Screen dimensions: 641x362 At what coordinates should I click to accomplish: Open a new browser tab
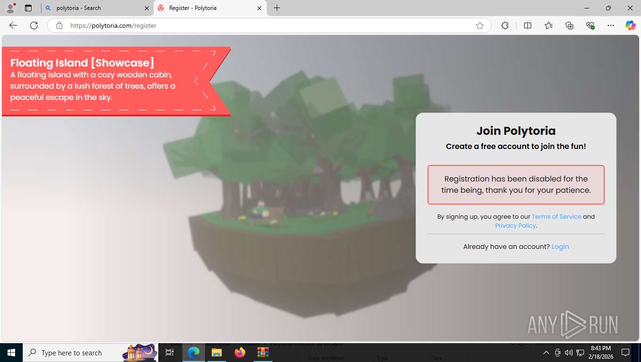click(x=277, y=8)
